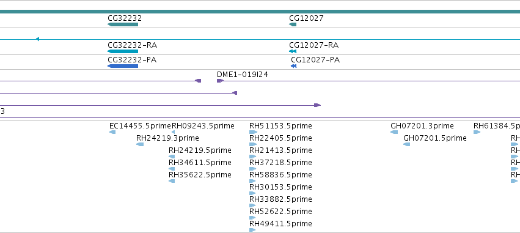Viewport: 520px width, 233px height.
Task: Select the CG32232 gene glyph
Action: pos(123,24)
